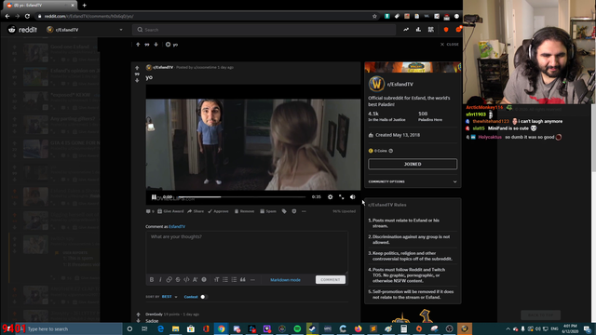Open the Reddit mod shield icon in header
The height and width of the screenshot is (335, 596).
(x=446, y=30)
